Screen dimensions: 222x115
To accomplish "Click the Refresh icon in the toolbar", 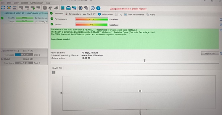I will (3, 8).
